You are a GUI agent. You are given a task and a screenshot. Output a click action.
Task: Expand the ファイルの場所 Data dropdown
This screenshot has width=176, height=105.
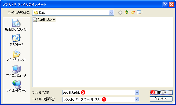click(x=111, y=13)
